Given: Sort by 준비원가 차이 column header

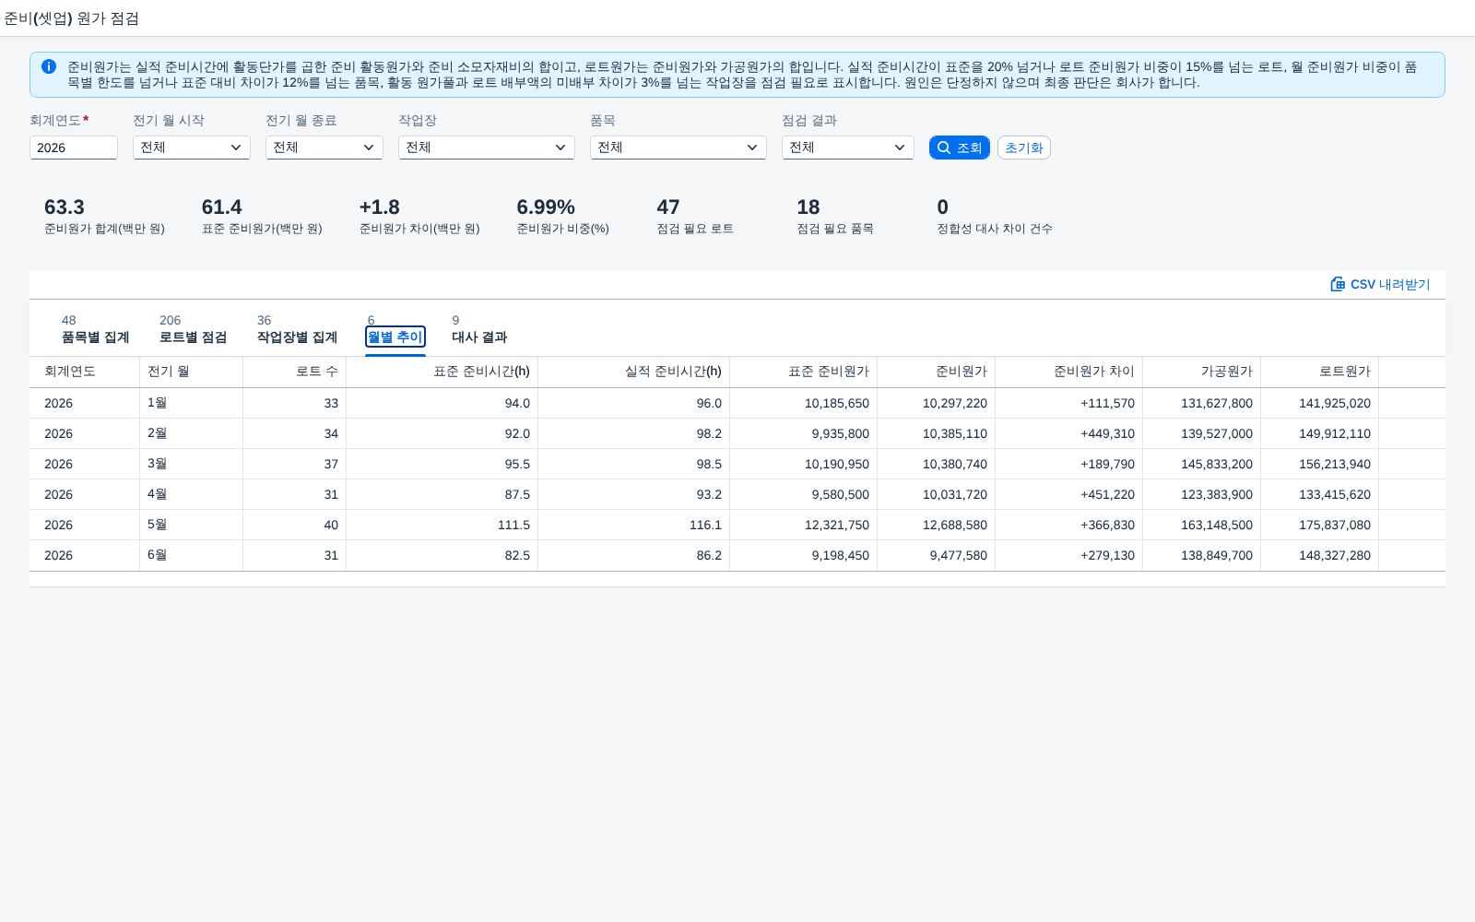Looking at the screenshot, I should tap(1093, 372).
